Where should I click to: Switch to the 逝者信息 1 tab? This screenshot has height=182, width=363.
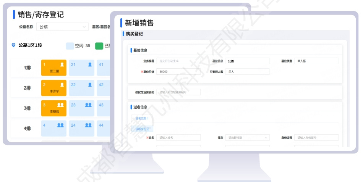tap(142, 119)
